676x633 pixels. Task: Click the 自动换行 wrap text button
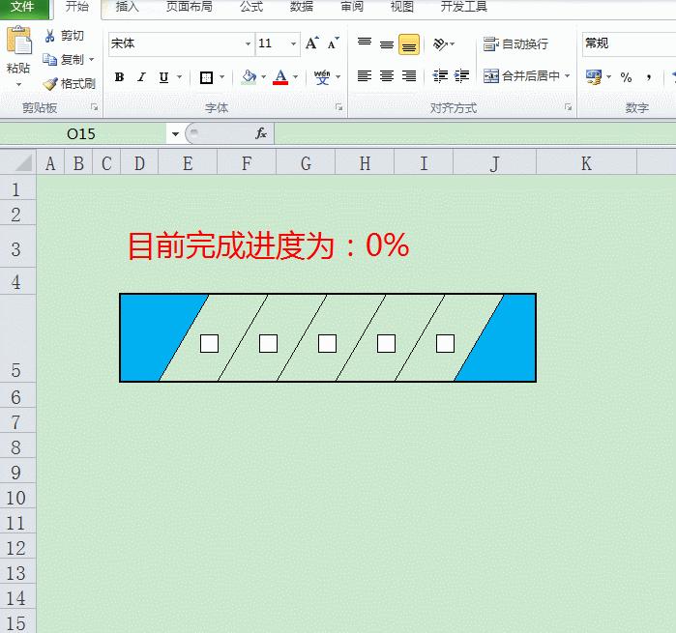515,43
